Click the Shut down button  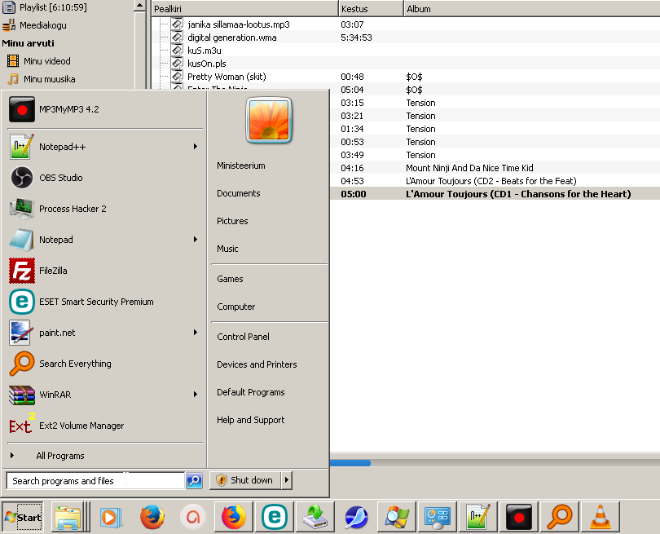245,480
